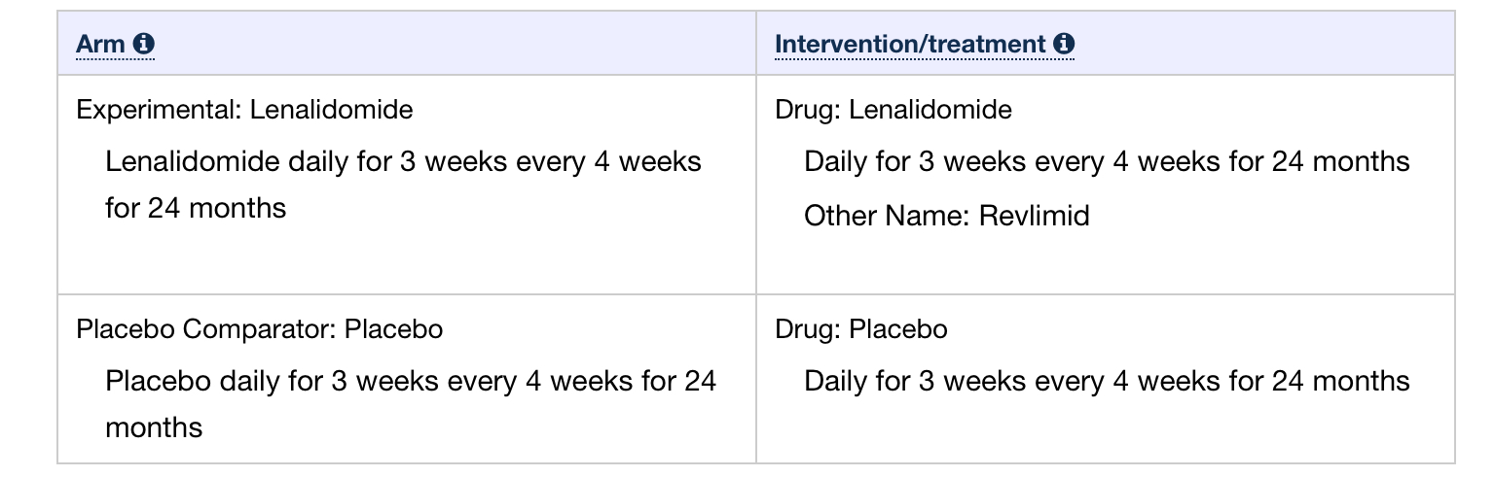1495x477 pixels.
Task: Select 'Placebo' in the comparator arm title
Action: point(394,329)
